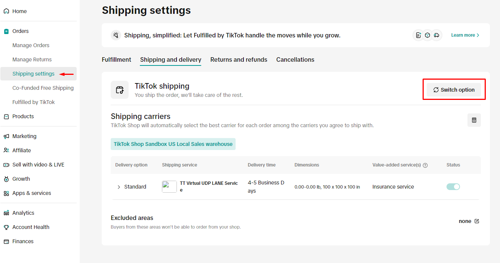Click the Growth medal icon
The width and height of the screenshot is (500, 263).
pos(6,179)
